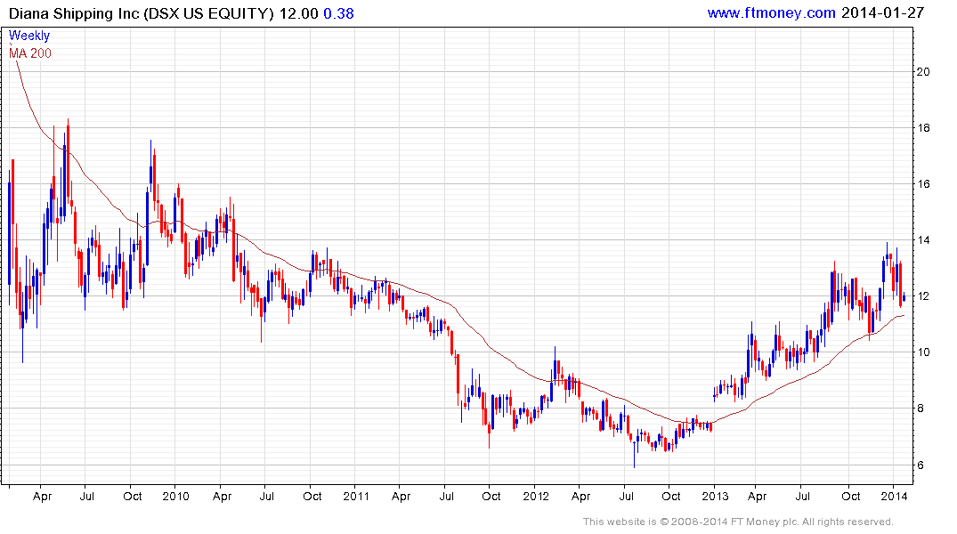Click the 2010 year label on time axis

point(175,496)
